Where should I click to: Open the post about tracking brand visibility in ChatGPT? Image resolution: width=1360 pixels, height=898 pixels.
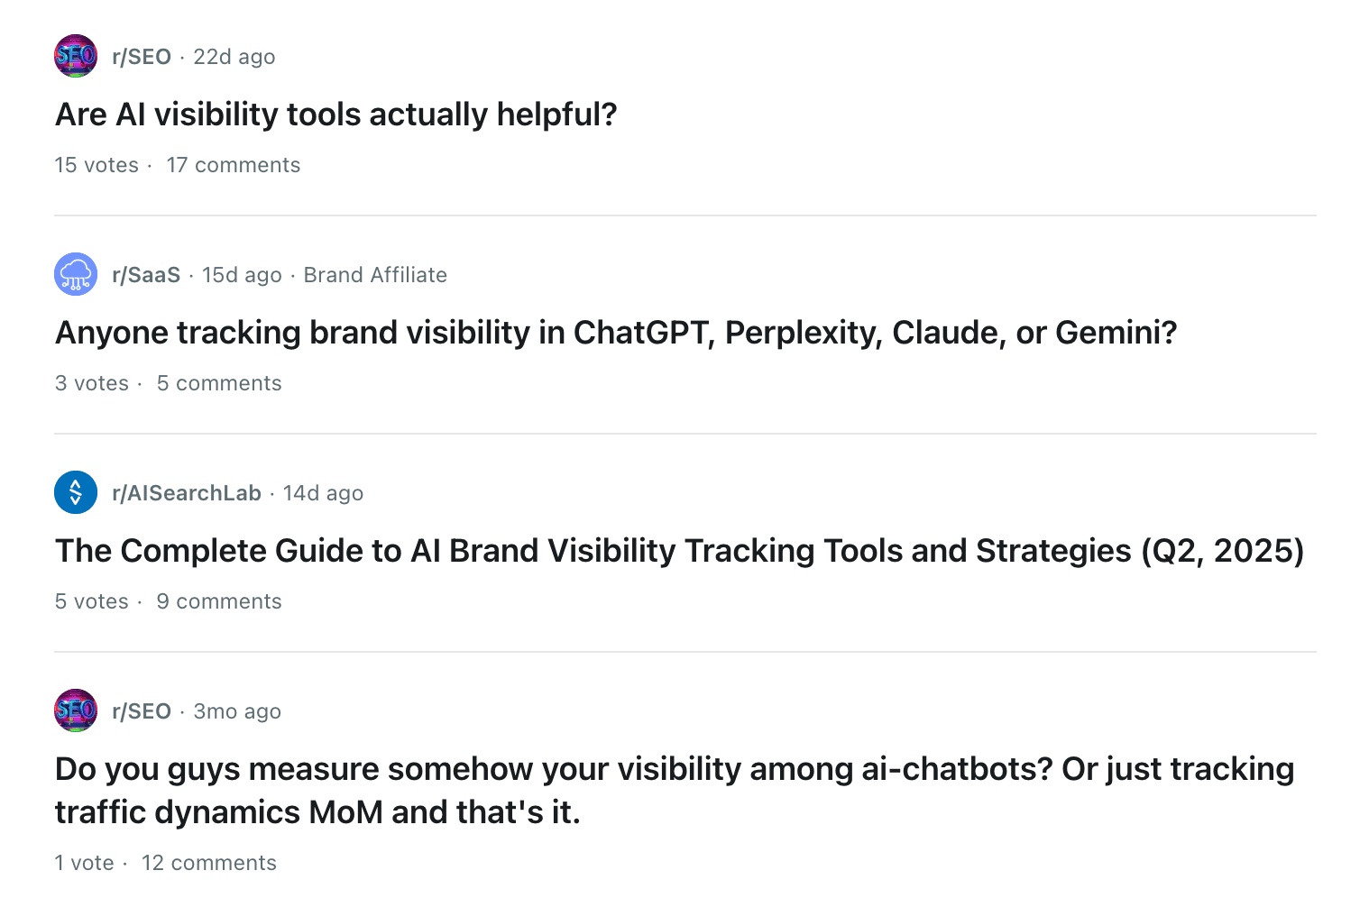[616, 333]
